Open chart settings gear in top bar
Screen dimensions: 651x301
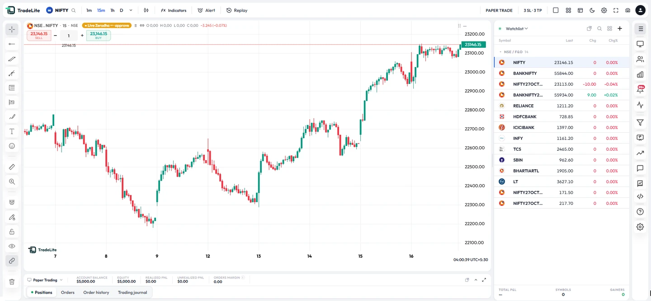point(604,10)
